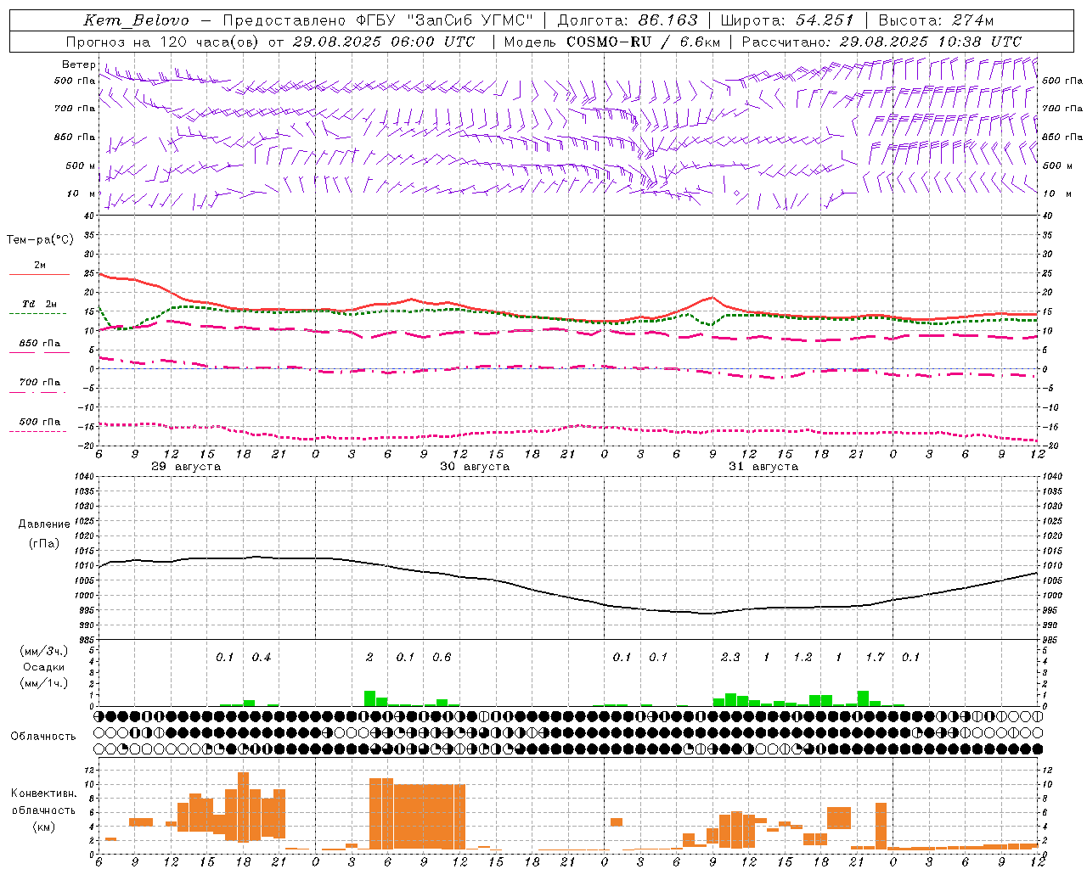Click the "31 августа" date label
Screen dimensions: 1087x869
(x=763, y=467)
